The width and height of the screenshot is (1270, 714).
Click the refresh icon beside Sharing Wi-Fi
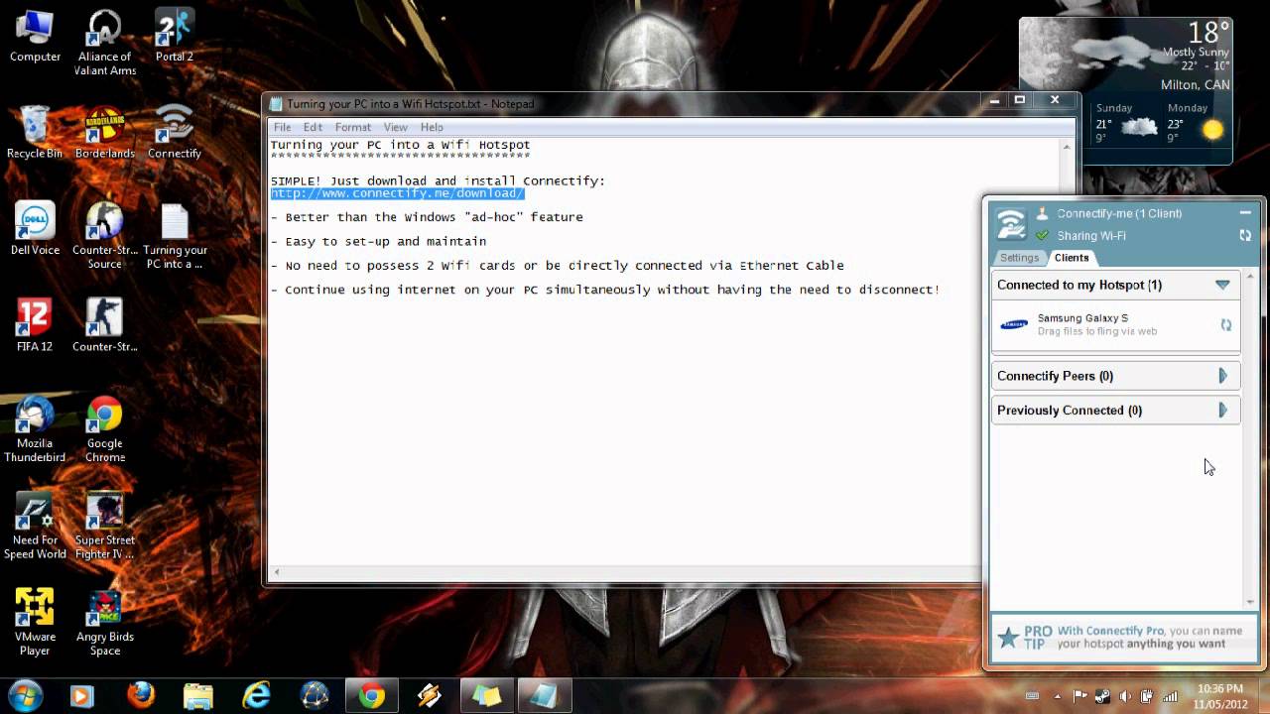1245,236
